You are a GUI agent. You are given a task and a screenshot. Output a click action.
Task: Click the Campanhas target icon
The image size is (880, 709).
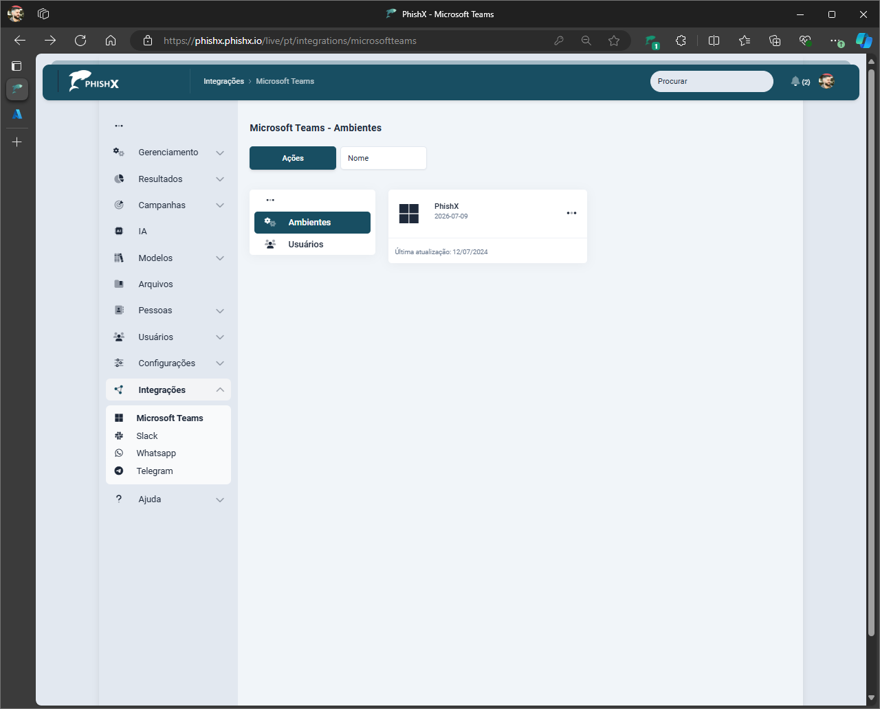tap(119, 205)
